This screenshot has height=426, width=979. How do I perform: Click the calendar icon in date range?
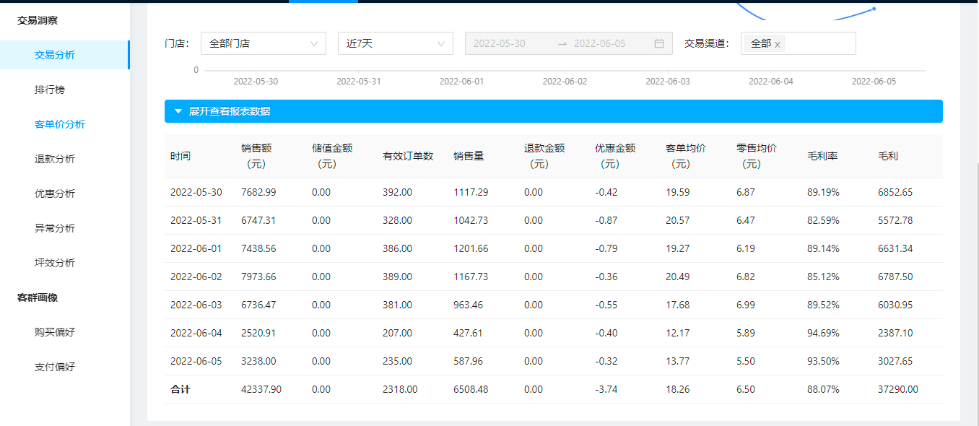click(x=658, y=43)
